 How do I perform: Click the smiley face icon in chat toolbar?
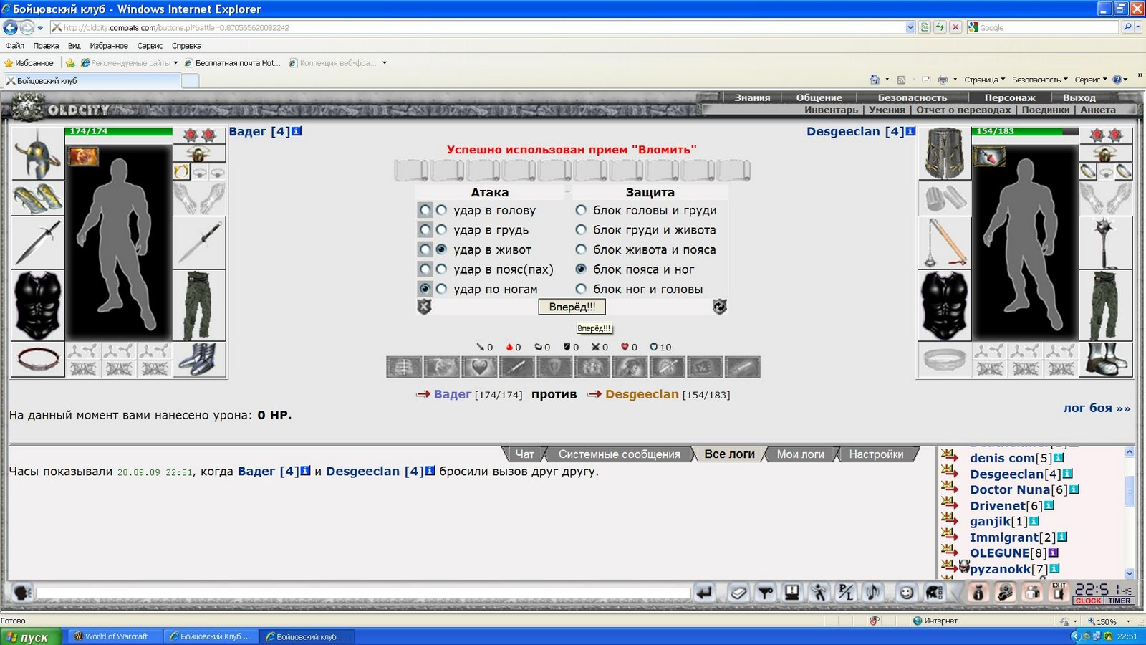[x=907, y=593]
